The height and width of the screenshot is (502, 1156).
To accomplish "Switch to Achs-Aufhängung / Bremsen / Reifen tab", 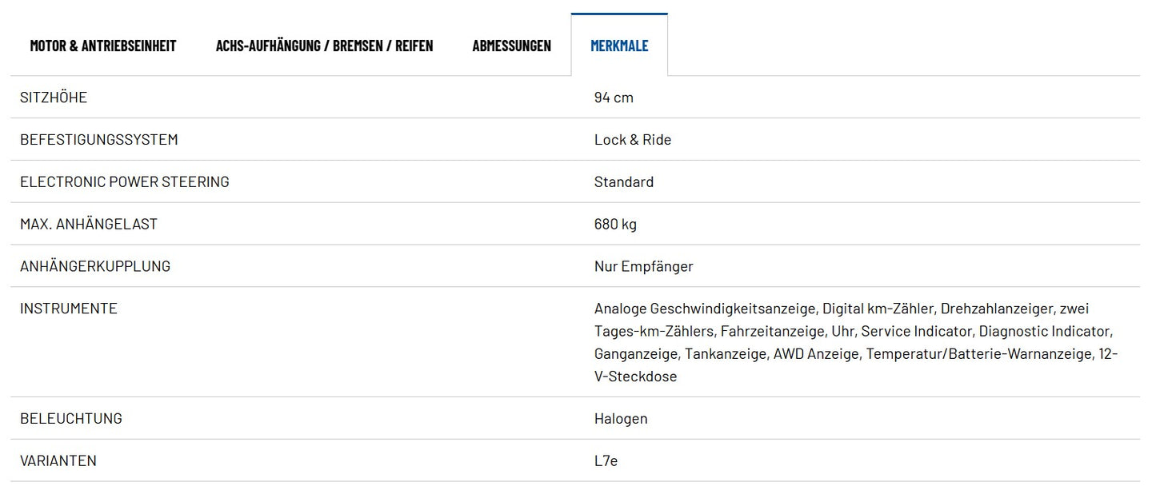I will [x=324, y=46].
